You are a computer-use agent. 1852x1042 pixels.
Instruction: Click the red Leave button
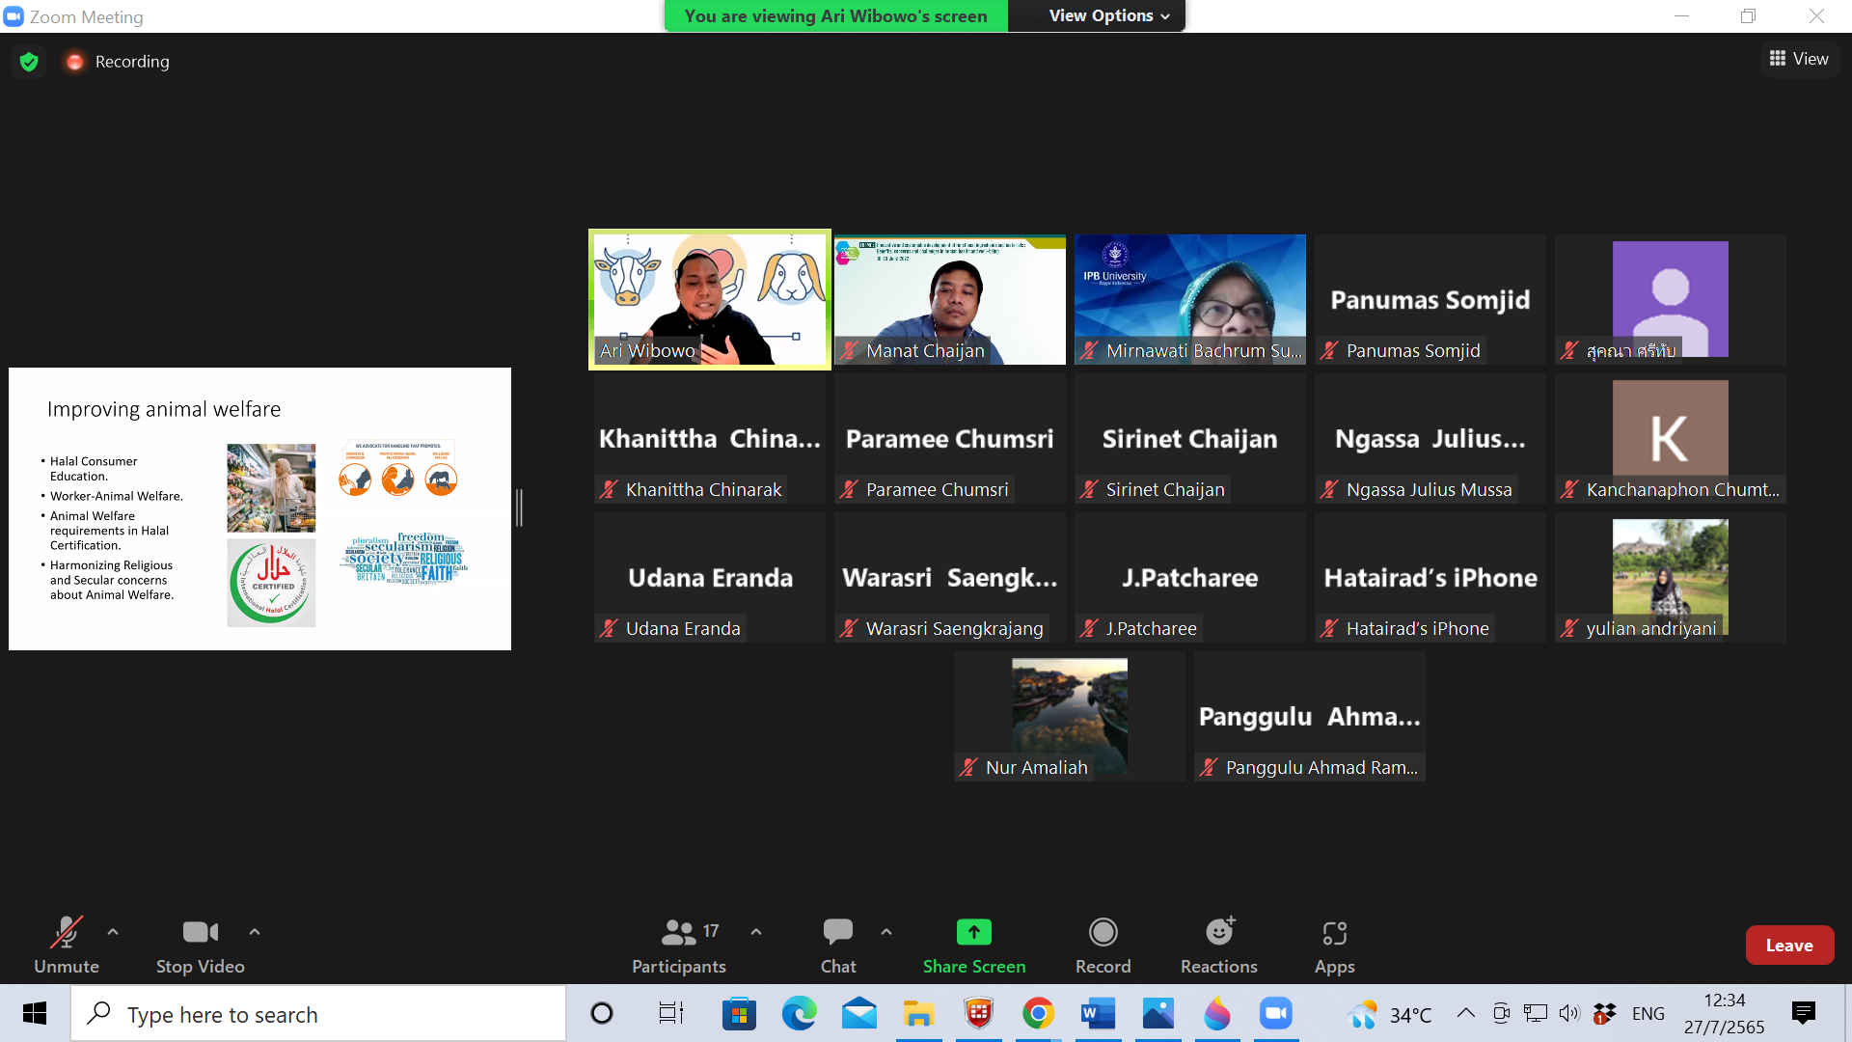(x=1788, y=946)
